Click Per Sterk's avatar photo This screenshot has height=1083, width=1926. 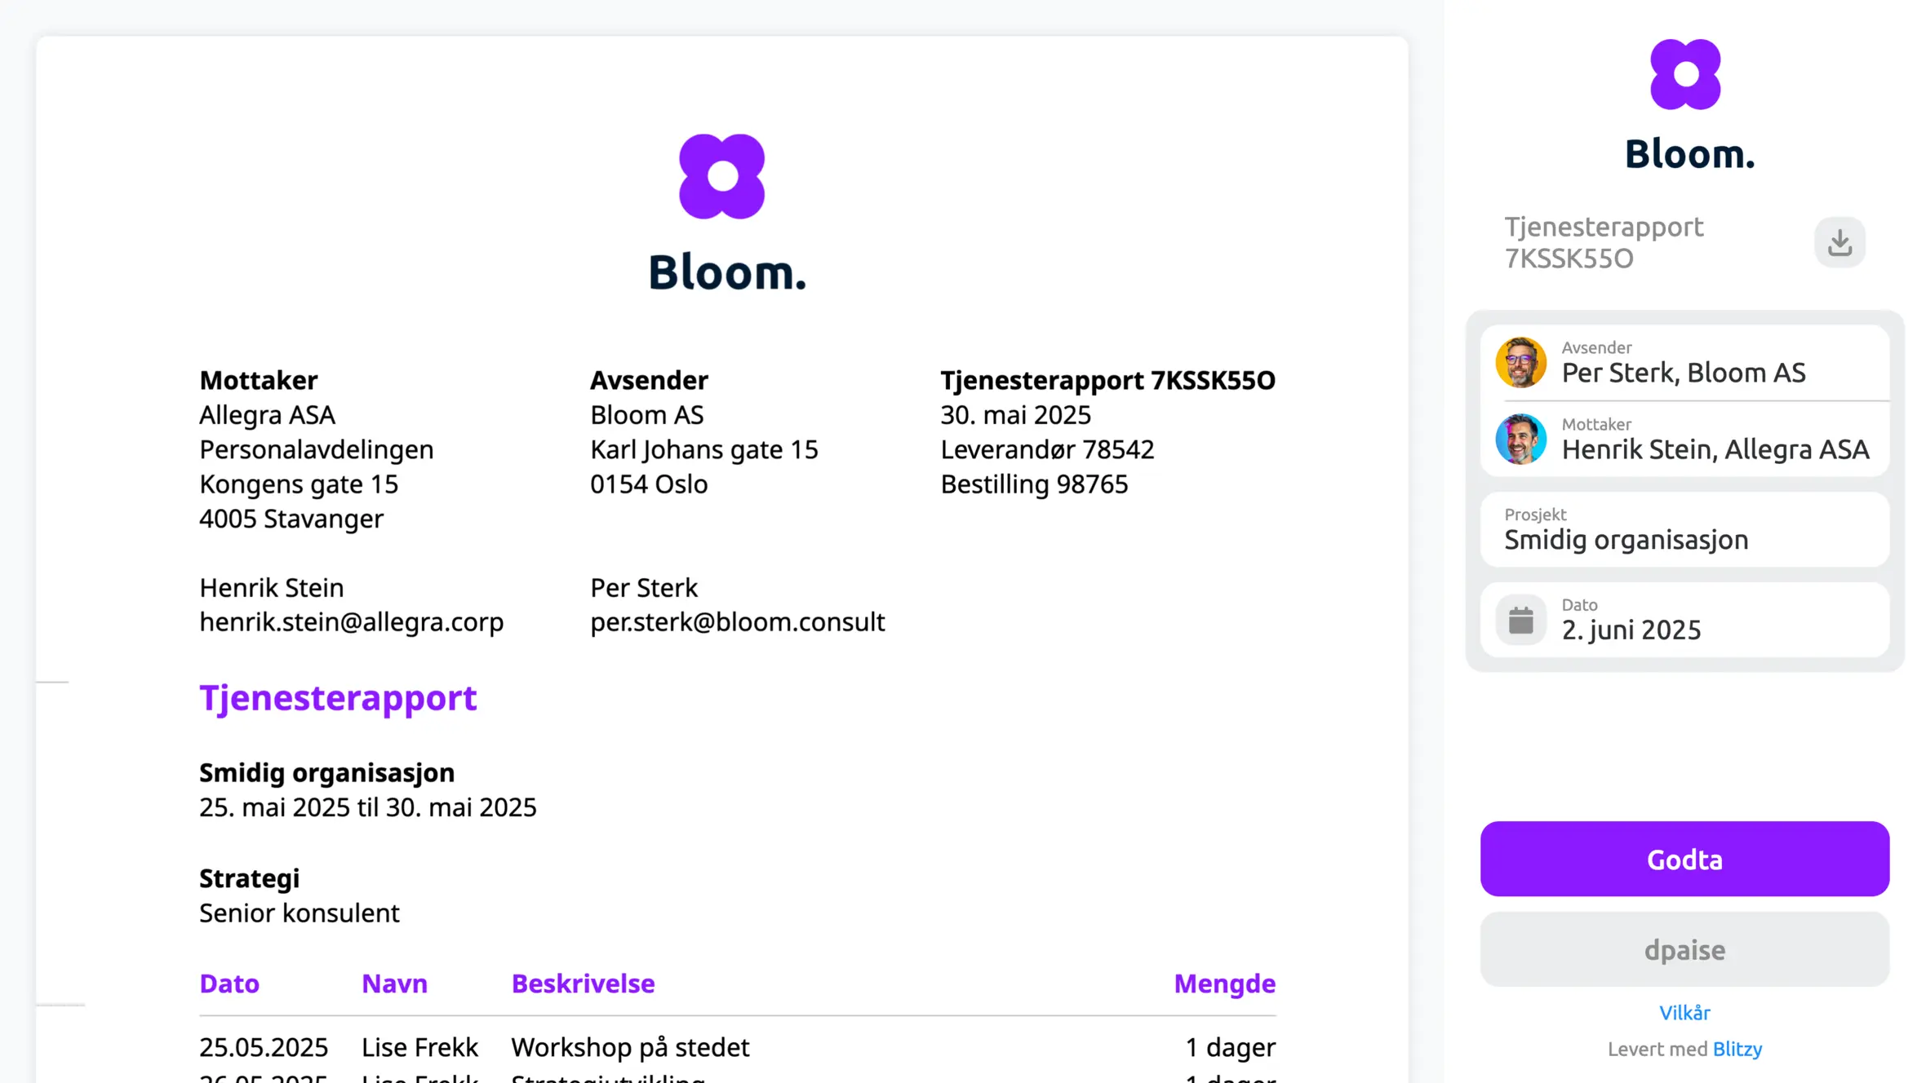tap(1520, 362)
